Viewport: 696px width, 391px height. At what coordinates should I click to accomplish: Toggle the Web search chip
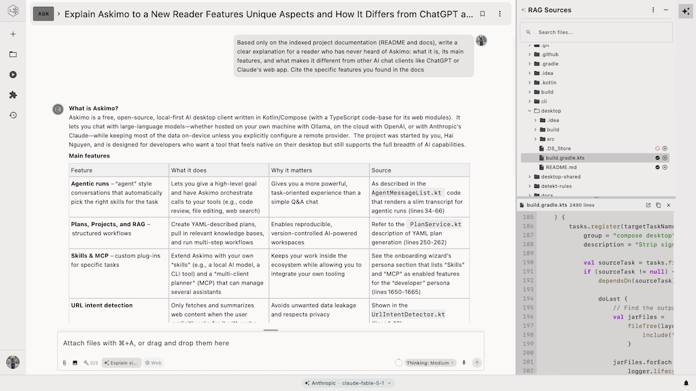pyautogui.click(x=154, y=362)
